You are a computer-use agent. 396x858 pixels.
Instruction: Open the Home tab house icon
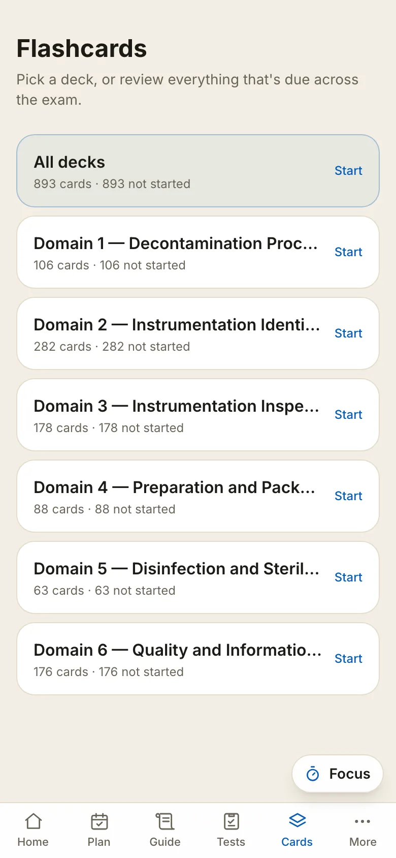(x=33, y=821)
